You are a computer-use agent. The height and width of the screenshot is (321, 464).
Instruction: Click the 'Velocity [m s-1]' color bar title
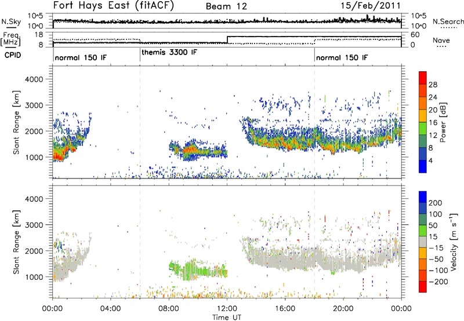[x=453, y=242]
